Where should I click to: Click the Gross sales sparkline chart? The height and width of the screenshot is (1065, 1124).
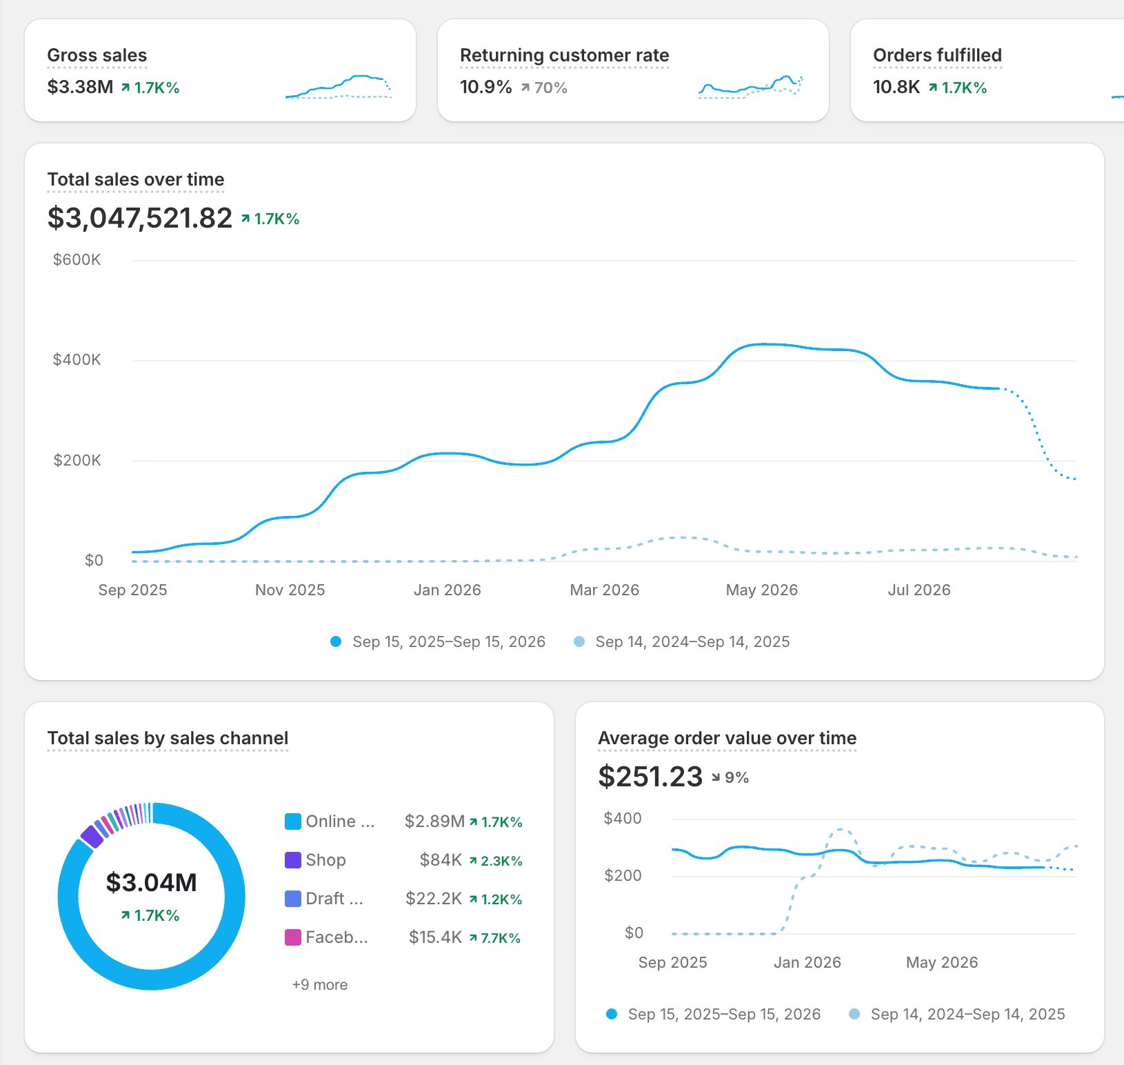pos(339,87)
